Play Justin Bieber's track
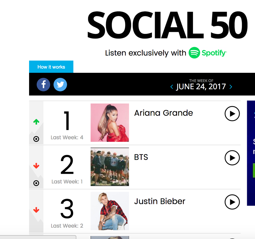This screenshot has width=255, height=239. pyautogui.click(x=232, y=202)
